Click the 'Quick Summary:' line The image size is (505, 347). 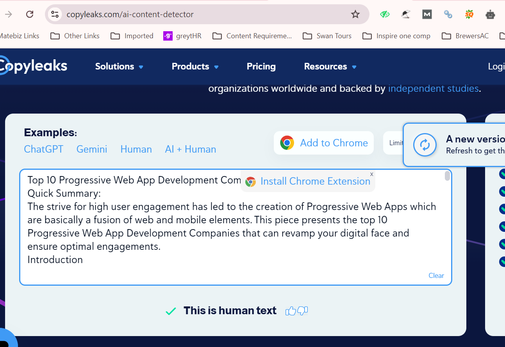tap(64, 194)
